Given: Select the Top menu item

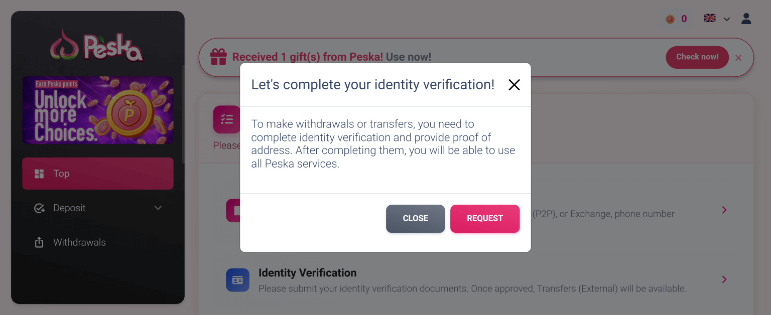Looking at the screenshot, I should pyautogui.click(x=98, y=174).
